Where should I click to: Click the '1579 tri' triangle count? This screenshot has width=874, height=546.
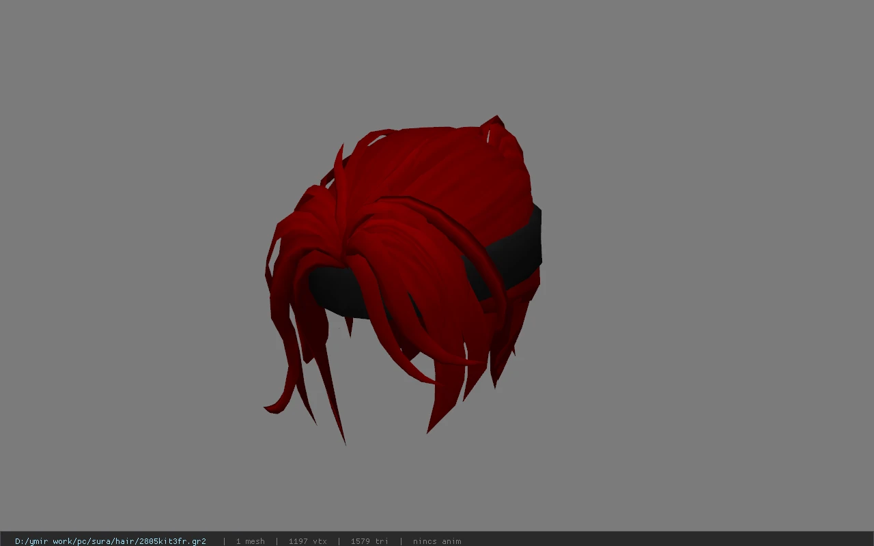(x=369, y=541)
